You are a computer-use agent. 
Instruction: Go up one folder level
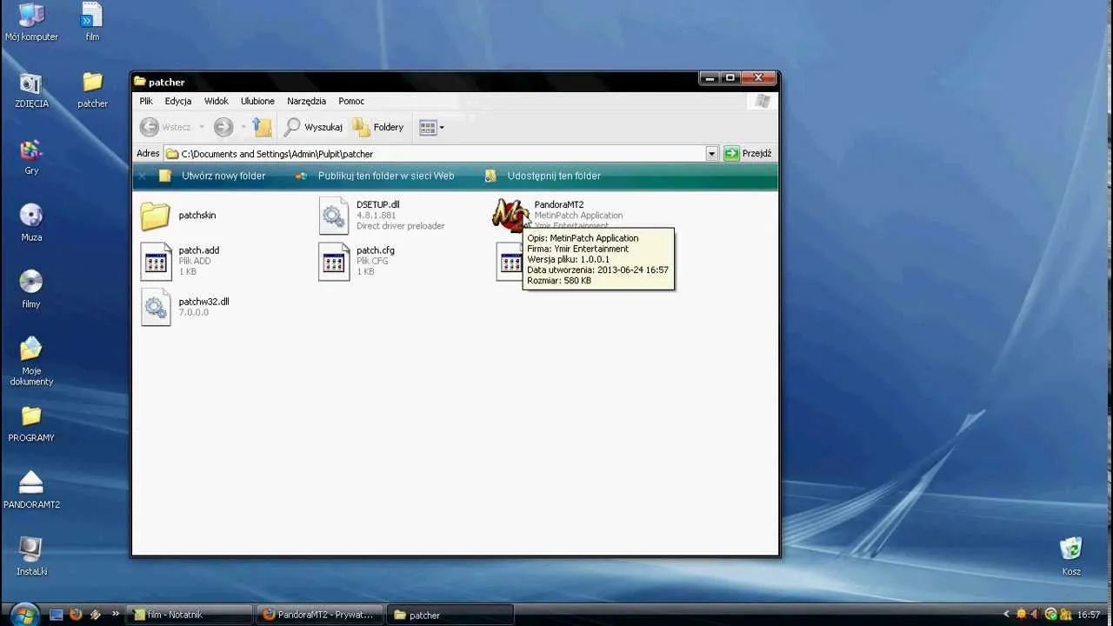[x=262, y=127]
